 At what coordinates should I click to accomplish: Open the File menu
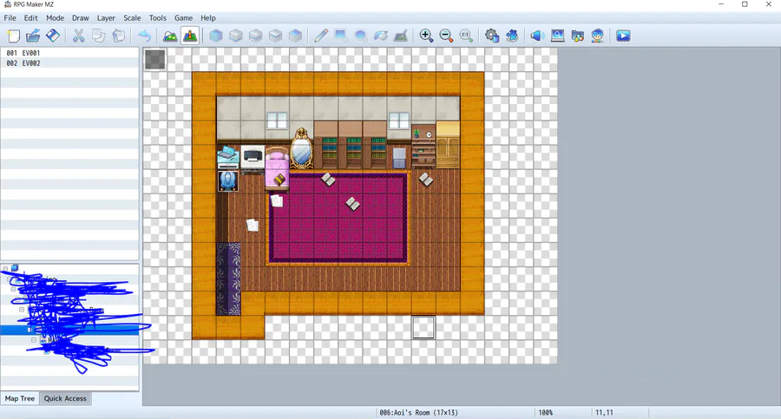point(10,18)
